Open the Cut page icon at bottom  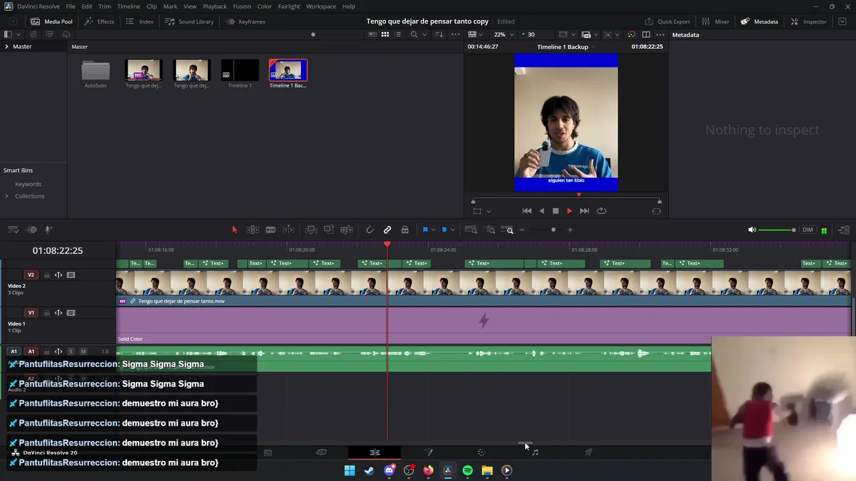pos(321,452)
